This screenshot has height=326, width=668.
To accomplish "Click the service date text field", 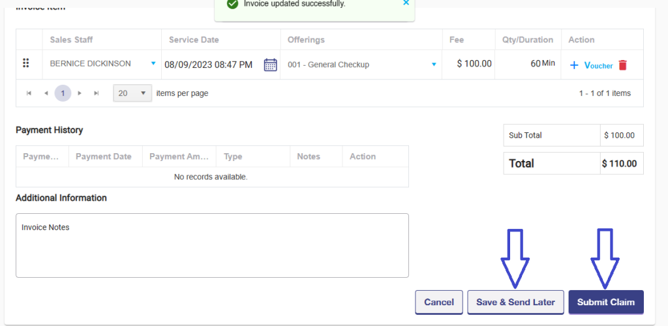I will pyautogui.click(x=209, y=65).
